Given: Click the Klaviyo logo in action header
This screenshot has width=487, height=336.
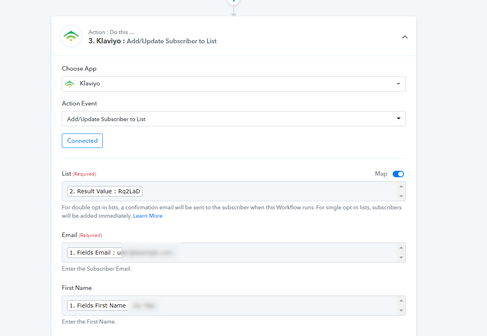Looking at the screenshot, I should pyautogui.click(x=71, y=36).
